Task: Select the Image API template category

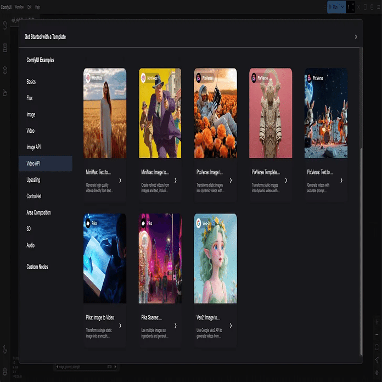Action: [46, 147]
